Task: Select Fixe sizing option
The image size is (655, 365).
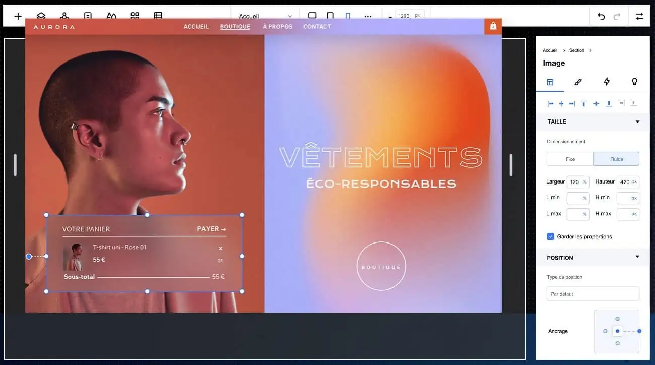Action: [x=570, y=159]
